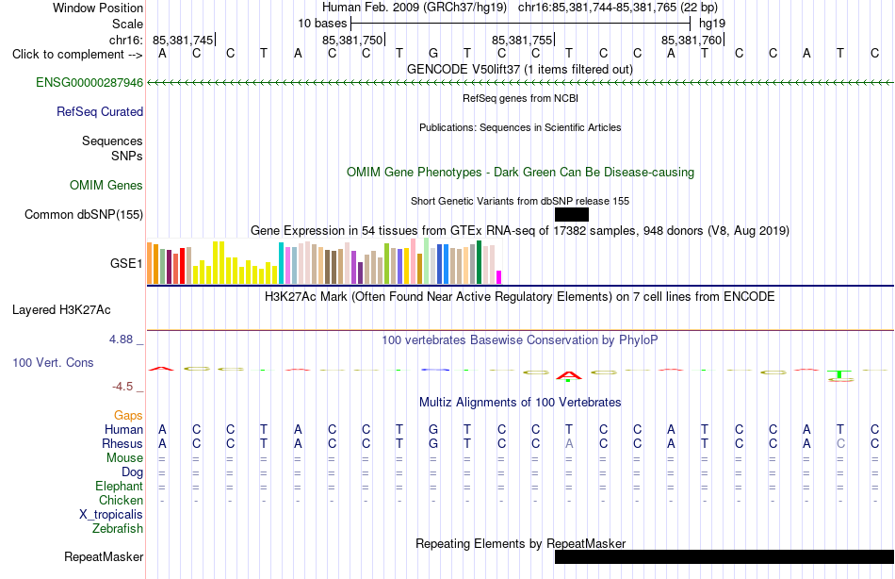Select the GSE1 GTEx track label
The height and width of the screenshot is (579, 895).
tap(126, 263)
